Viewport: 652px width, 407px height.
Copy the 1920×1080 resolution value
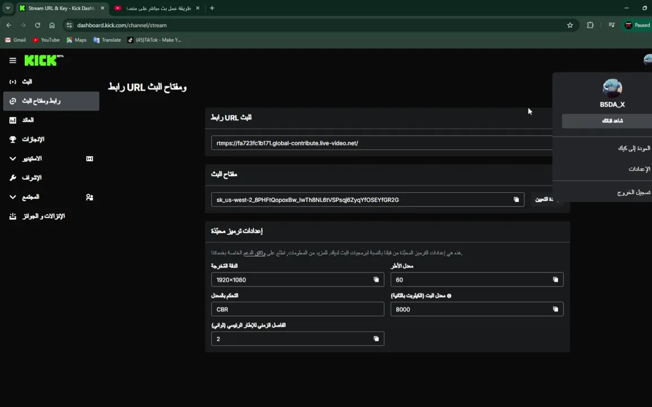[376, 280]
